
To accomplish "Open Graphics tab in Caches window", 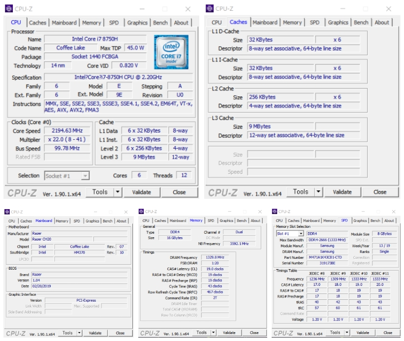I will click(338, 23).
